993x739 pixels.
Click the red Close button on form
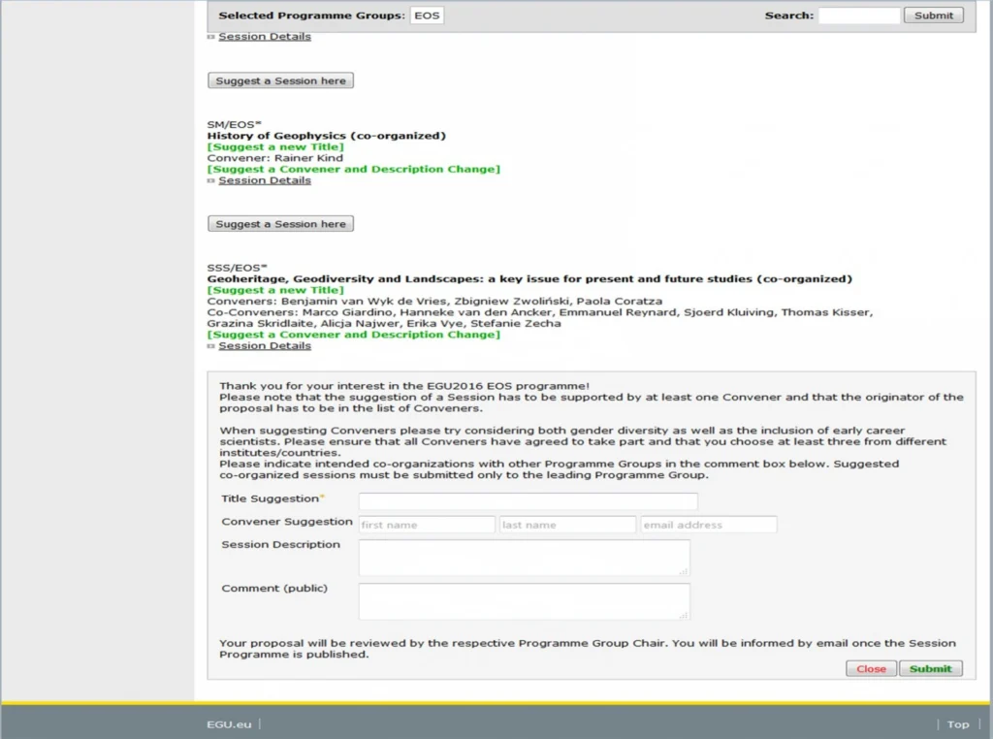(872, 669)
